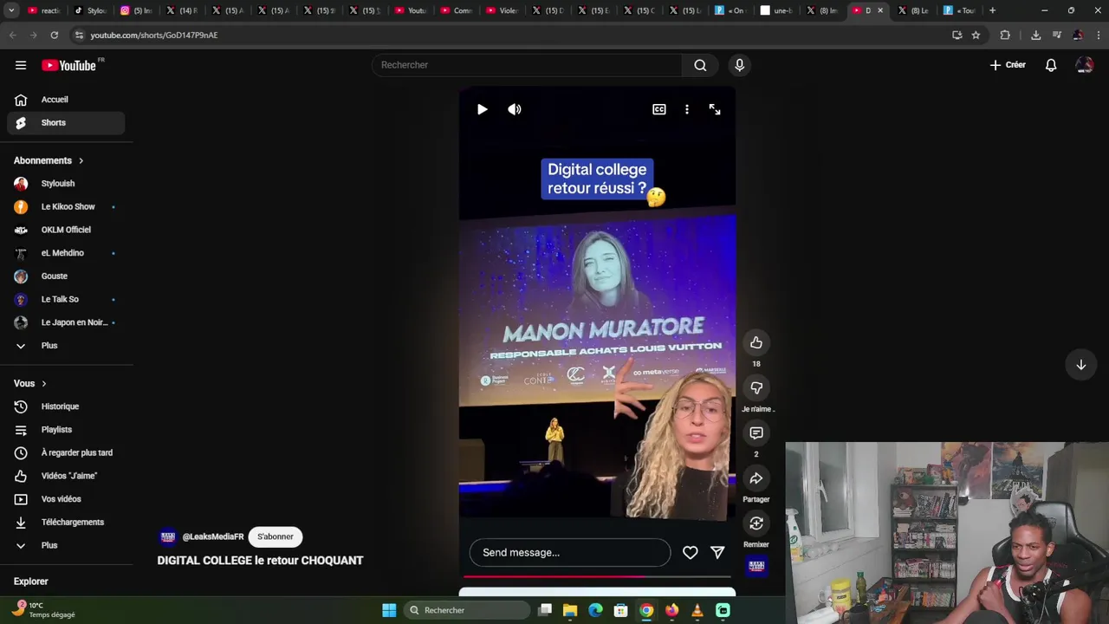
Task: Open Vos vidéos
Action: (x=66, y=499)
